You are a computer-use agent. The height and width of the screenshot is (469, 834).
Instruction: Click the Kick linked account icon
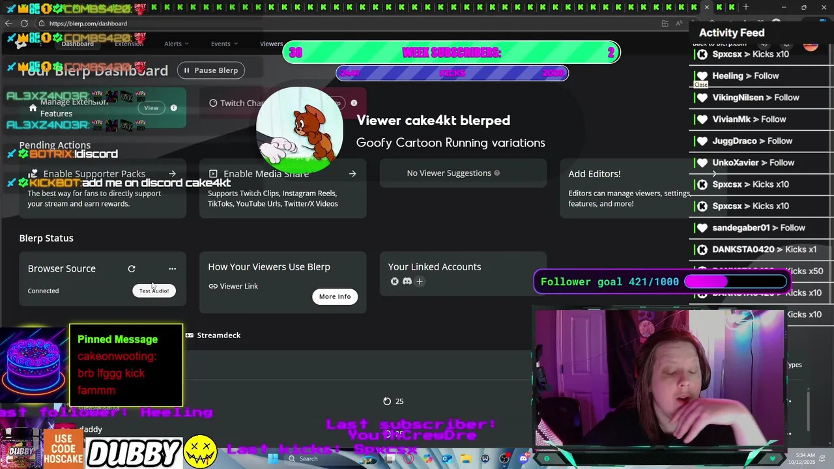click(x=394, y=281)
